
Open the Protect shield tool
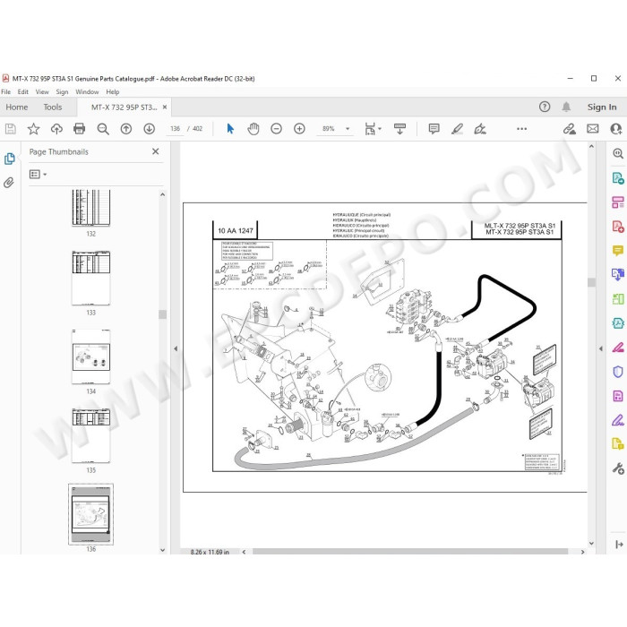tap(618, 372)
